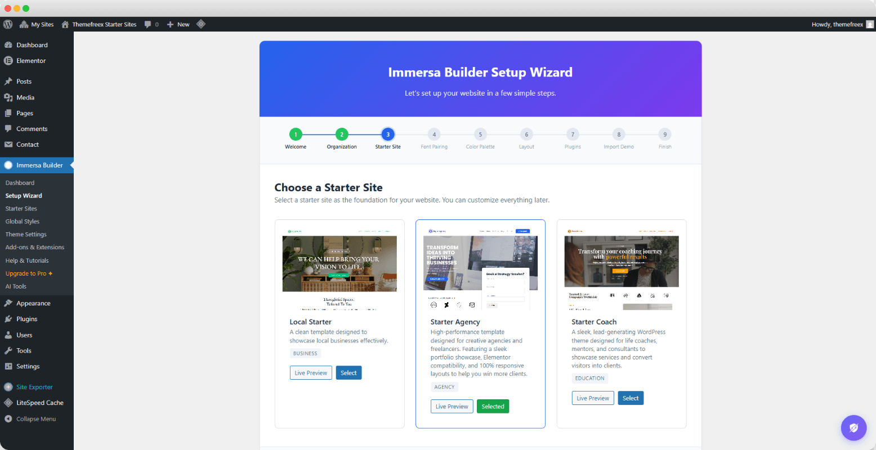Go to Global Styles submenu

(23, 222)
